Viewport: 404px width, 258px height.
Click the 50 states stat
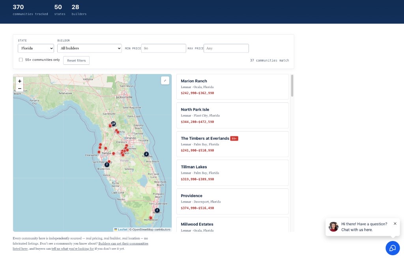60,10
